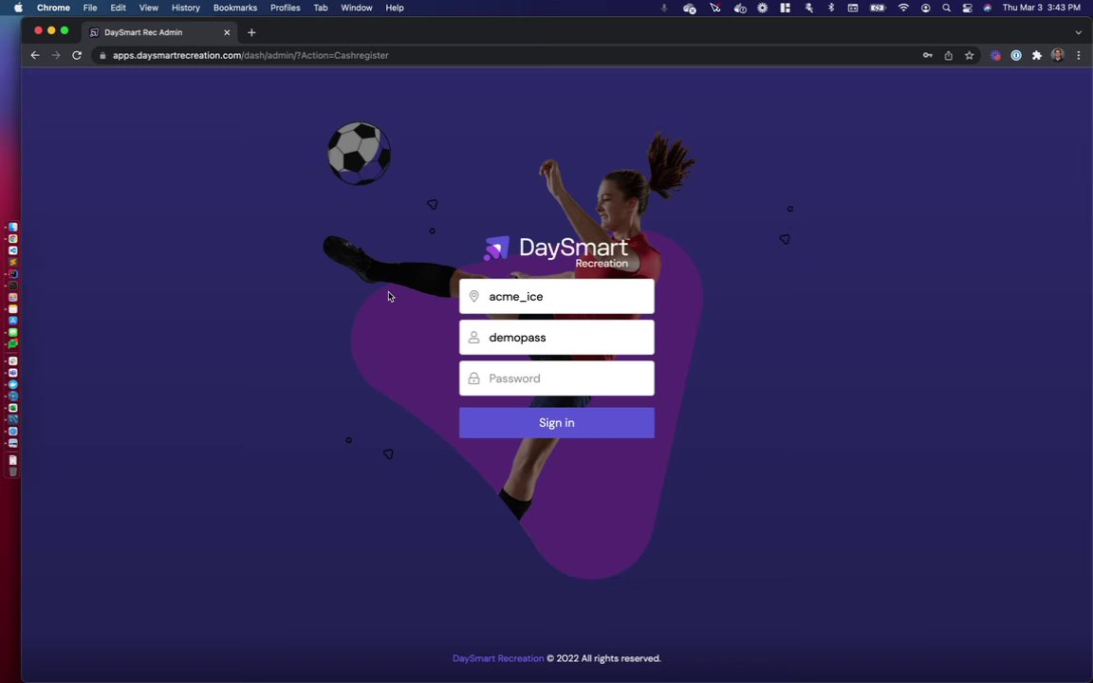This screenshot has height=683, width=1093.
Task: Click the microphone menu bar icon
Action: pos(664,8)
